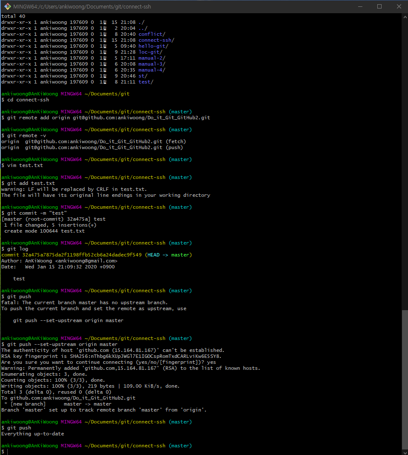
Task: Click 'create mode 100644 test.txt' line
Action: 44,231
